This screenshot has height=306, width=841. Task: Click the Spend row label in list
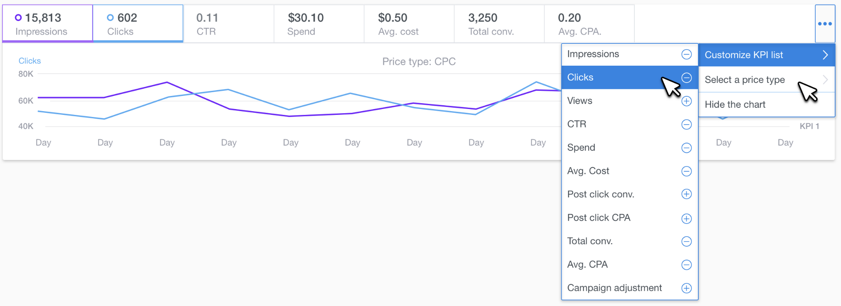tap(581, 148)
